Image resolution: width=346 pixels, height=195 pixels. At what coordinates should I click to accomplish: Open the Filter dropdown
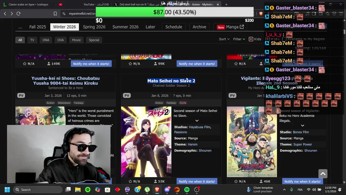click(239, 39)
